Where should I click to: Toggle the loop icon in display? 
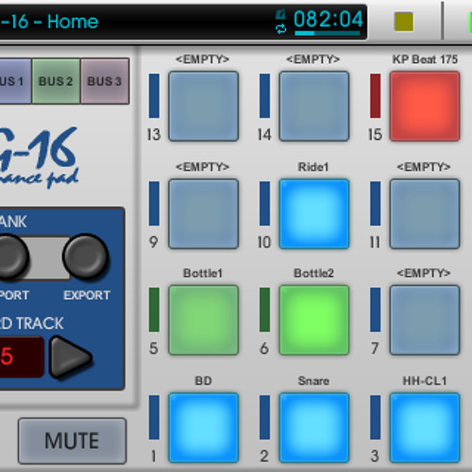click(280, 29)
